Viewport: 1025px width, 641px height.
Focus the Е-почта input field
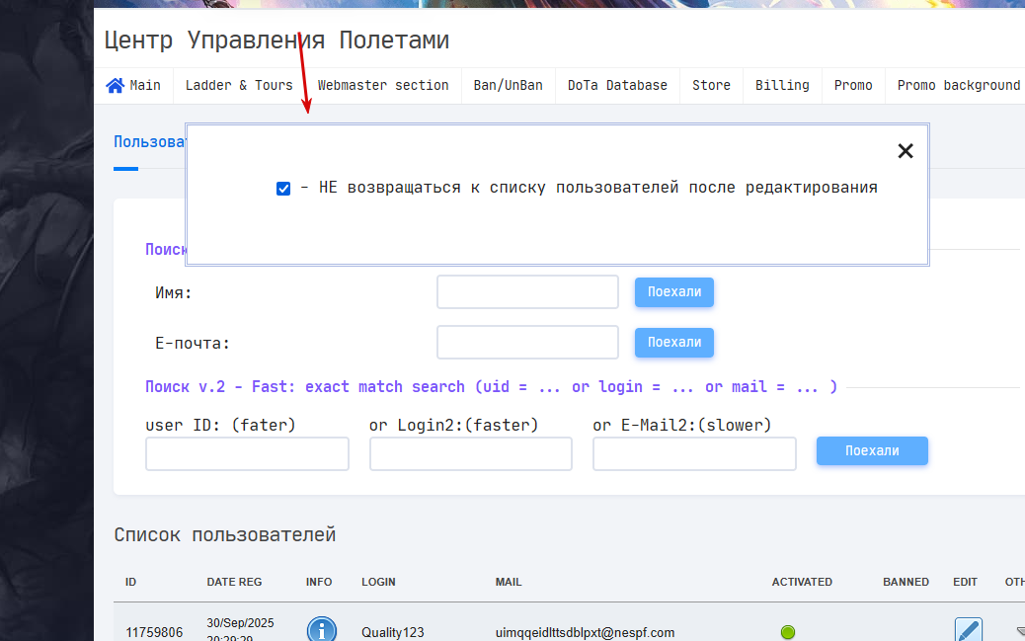[527, 342]
